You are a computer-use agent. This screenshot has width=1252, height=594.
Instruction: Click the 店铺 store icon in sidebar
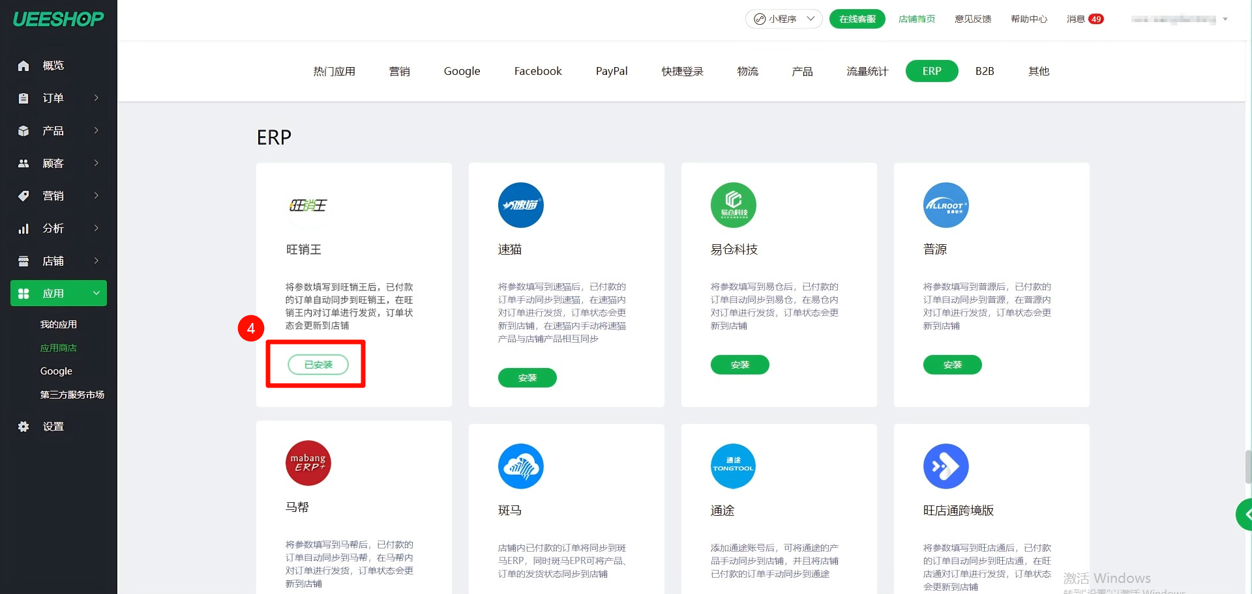(x=23, y=261)
